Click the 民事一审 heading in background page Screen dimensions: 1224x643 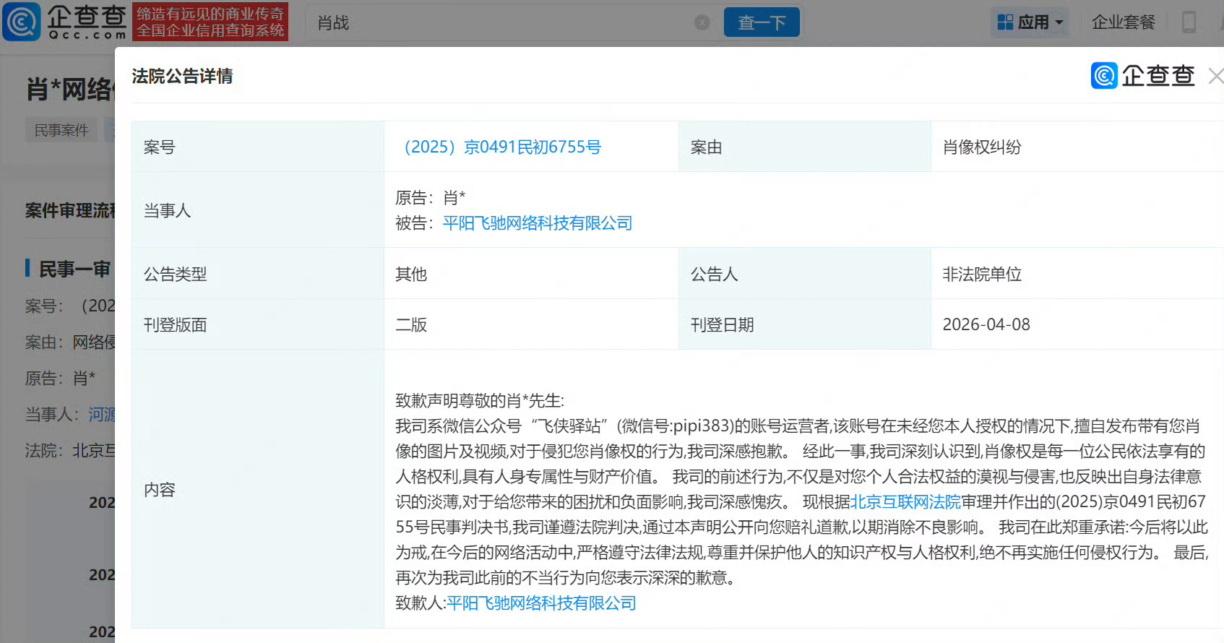pyautogui.click(x=74, y=269)
